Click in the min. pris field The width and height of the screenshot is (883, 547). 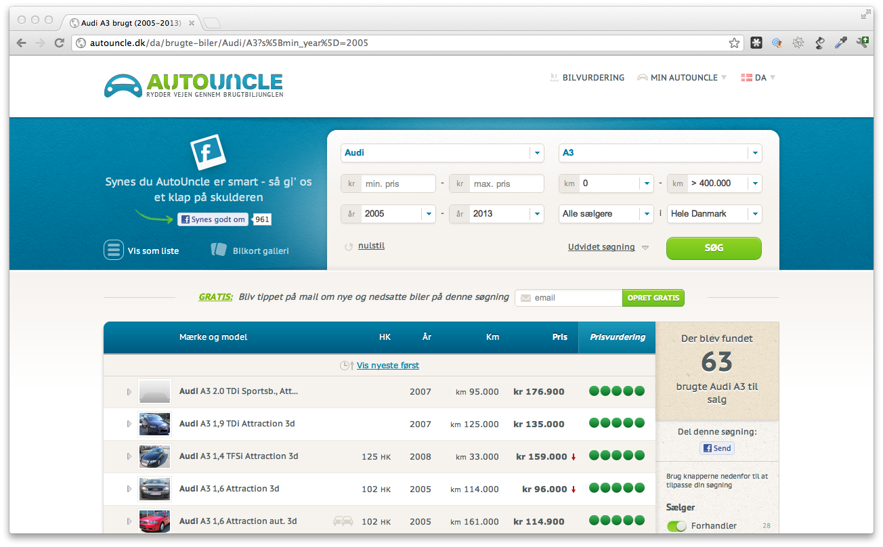coord(388,183)
